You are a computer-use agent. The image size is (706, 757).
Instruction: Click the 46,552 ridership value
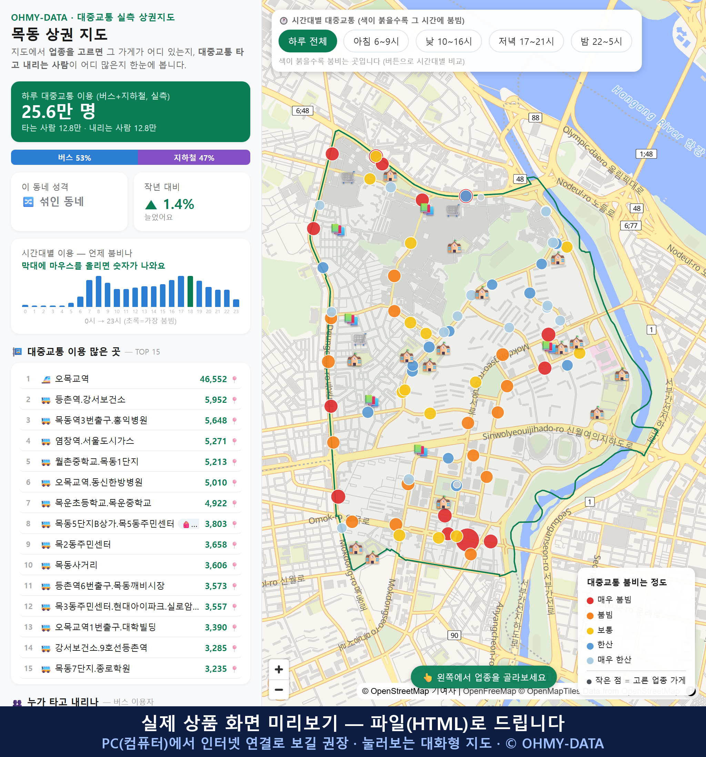click(213, 379)
